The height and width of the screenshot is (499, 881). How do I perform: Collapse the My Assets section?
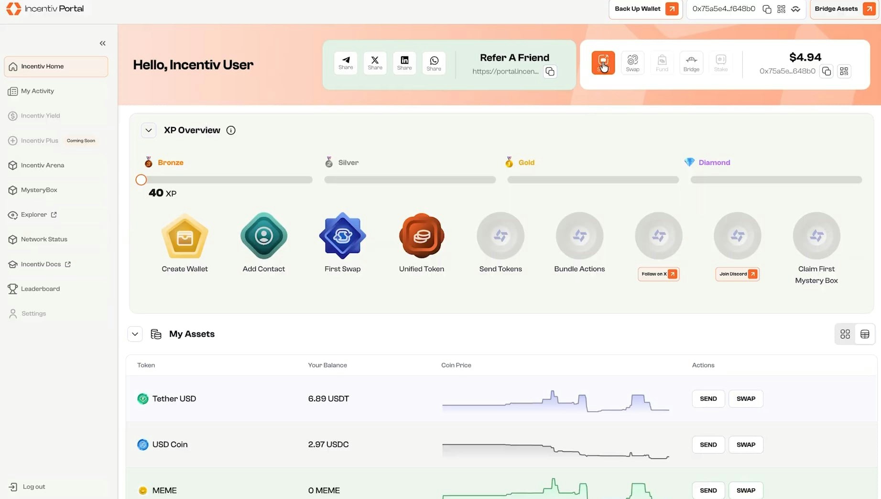tap(135, 334)
